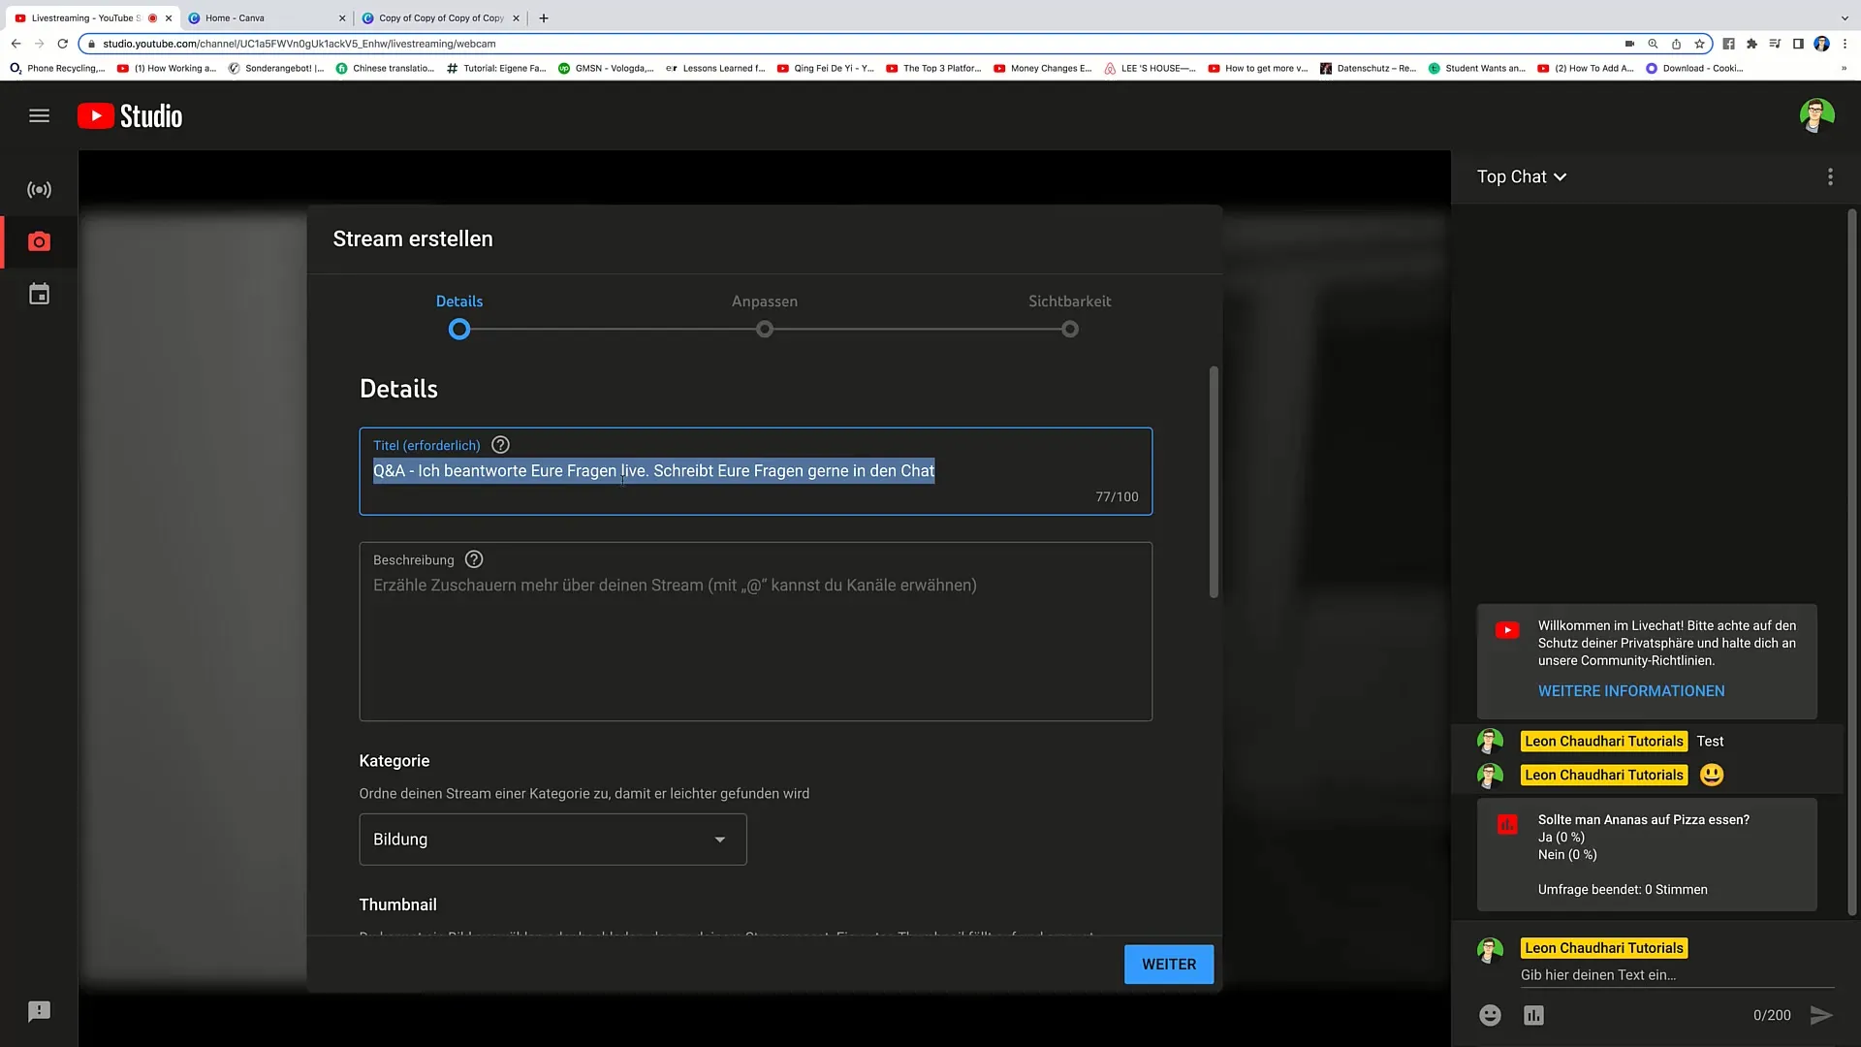Click the more options icon in Top Chat
Screen dimensions: 1861x1047
1830,176
